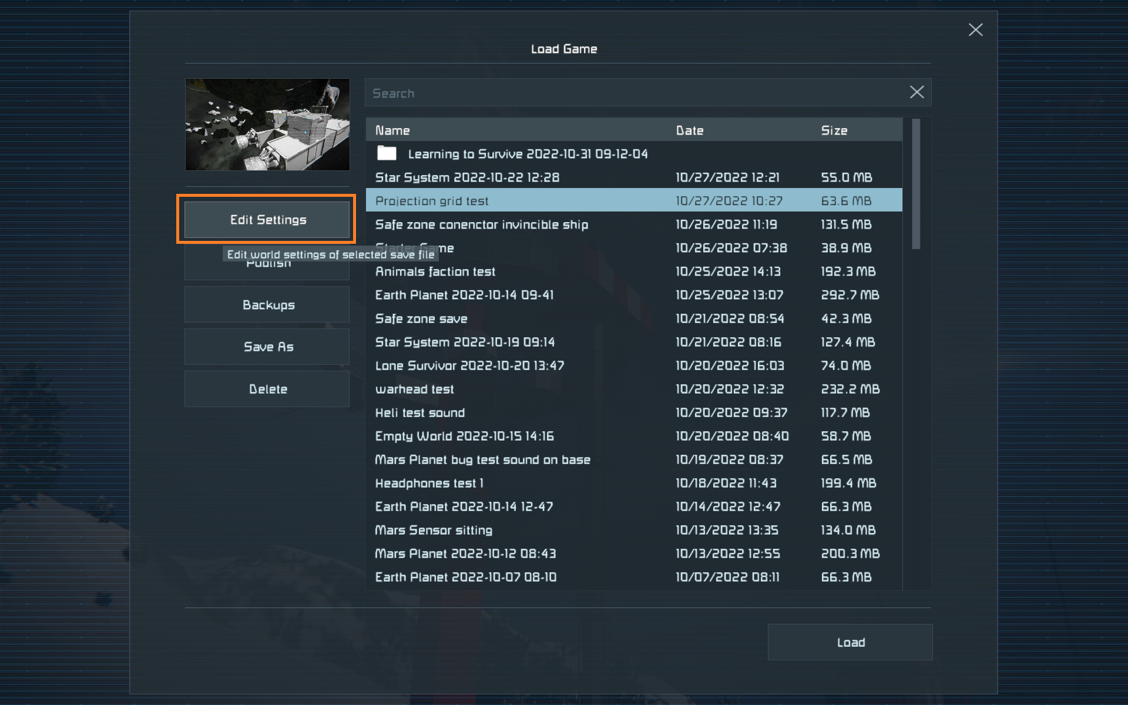Pick Heli test sound save
Viewport: 1128px width, 705px height.
click(x=419, y=412)
